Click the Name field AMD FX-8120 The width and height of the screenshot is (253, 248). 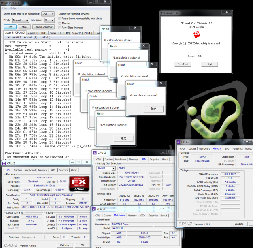44,178
